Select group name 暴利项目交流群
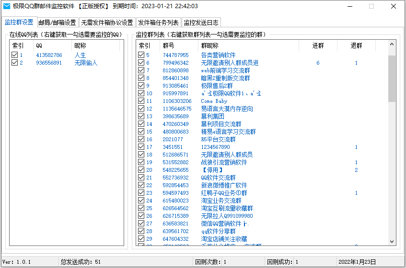Viewport: 406px width, 268px height. 221,124
